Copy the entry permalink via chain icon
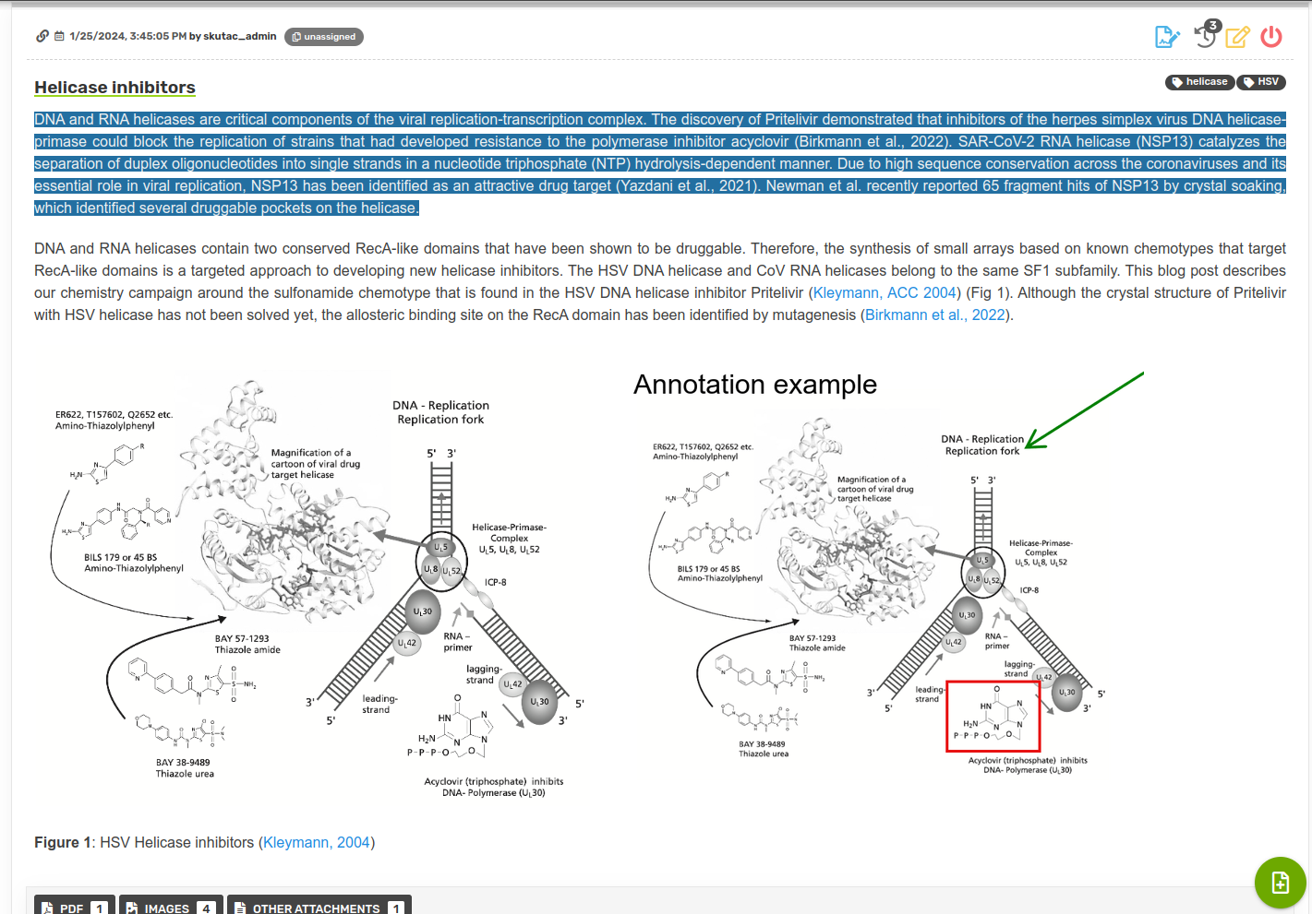Screen dimensions: 1312x914 click(x=42, y=37)
